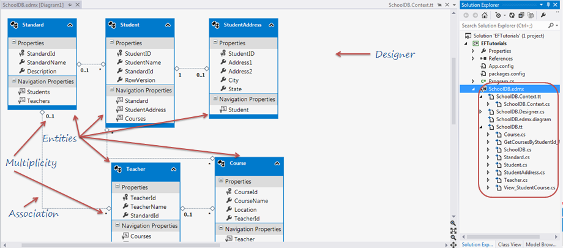Click the Back arrow in Solution Explorer toolbar
Viewport: 563px width, 248px height.
[467, 15]
